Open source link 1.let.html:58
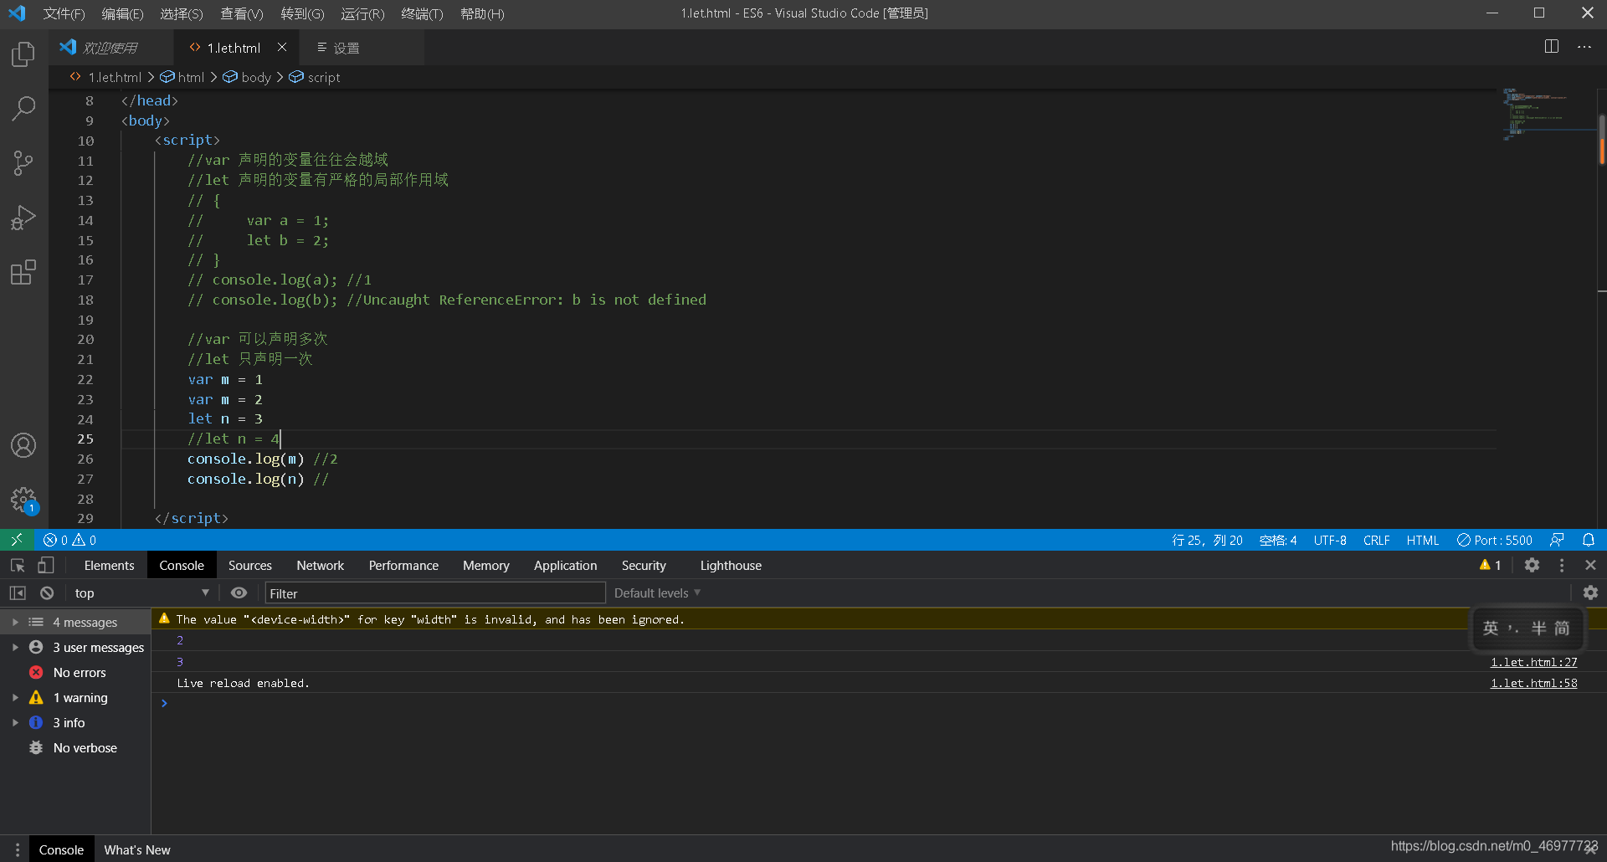1607x862 pixels. click(1533, 683)
